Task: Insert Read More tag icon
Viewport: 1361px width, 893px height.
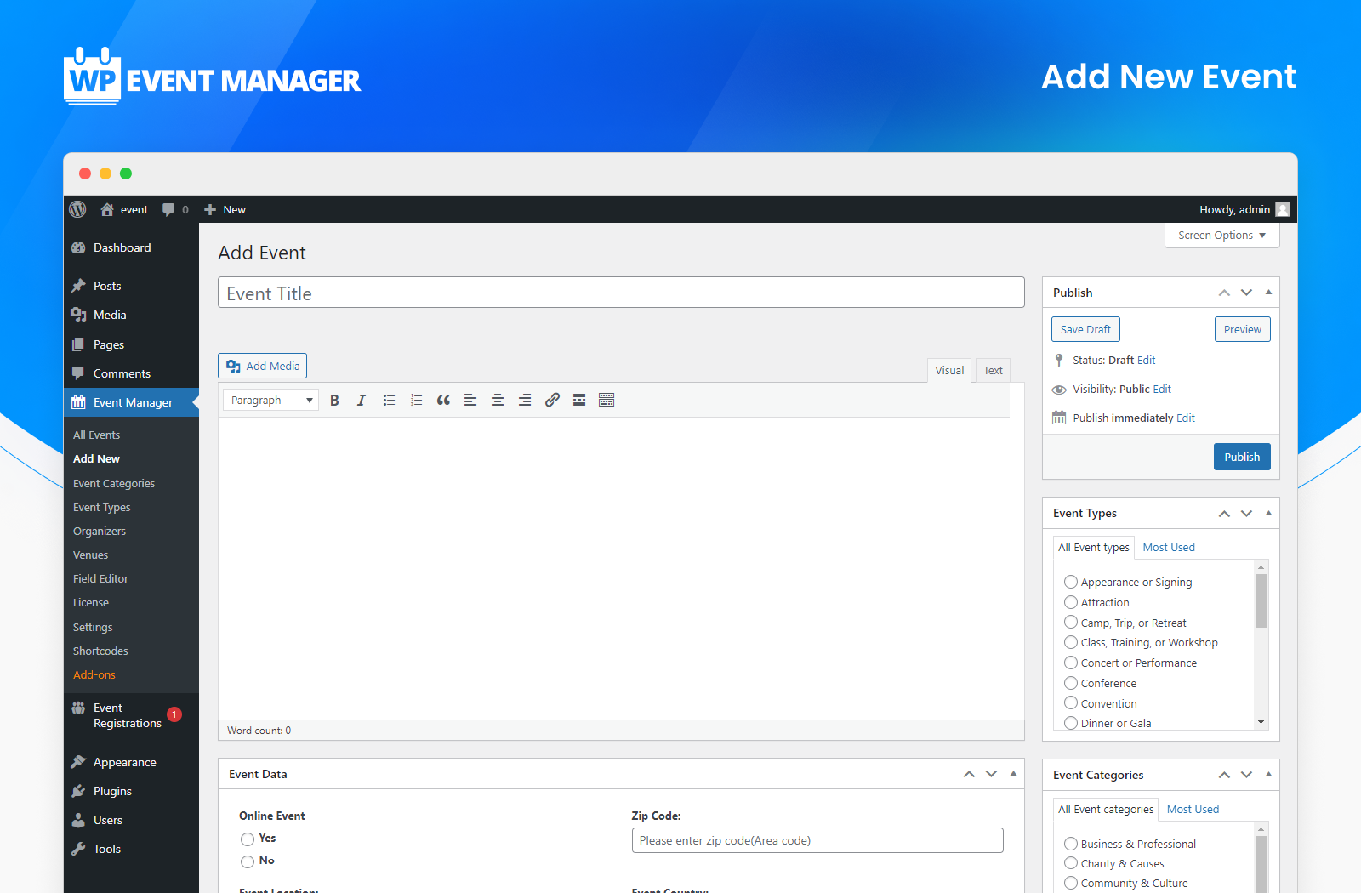Action: pos(579,400)
